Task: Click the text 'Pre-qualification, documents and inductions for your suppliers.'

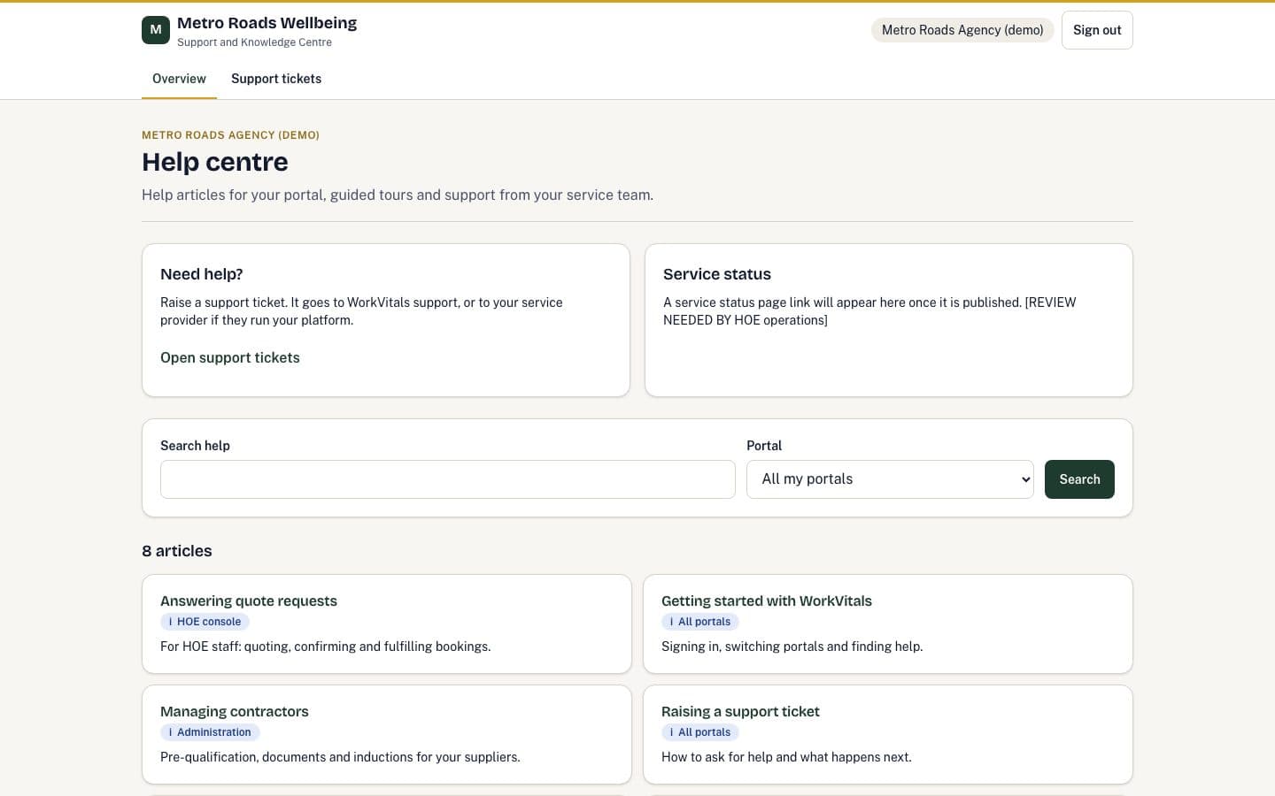Action: coord(340,757)
